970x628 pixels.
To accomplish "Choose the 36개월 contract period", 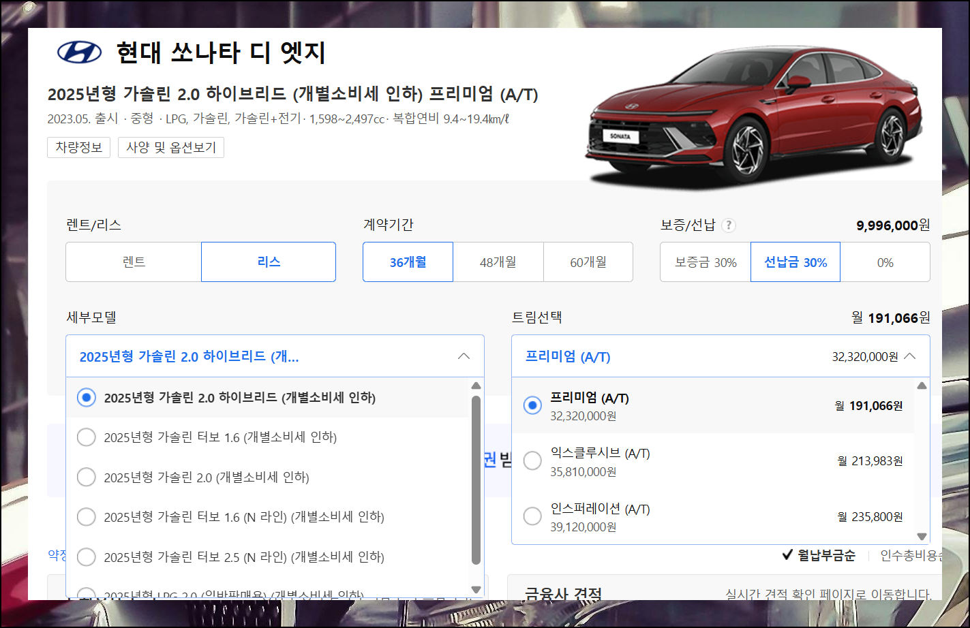I will (408, 262).
